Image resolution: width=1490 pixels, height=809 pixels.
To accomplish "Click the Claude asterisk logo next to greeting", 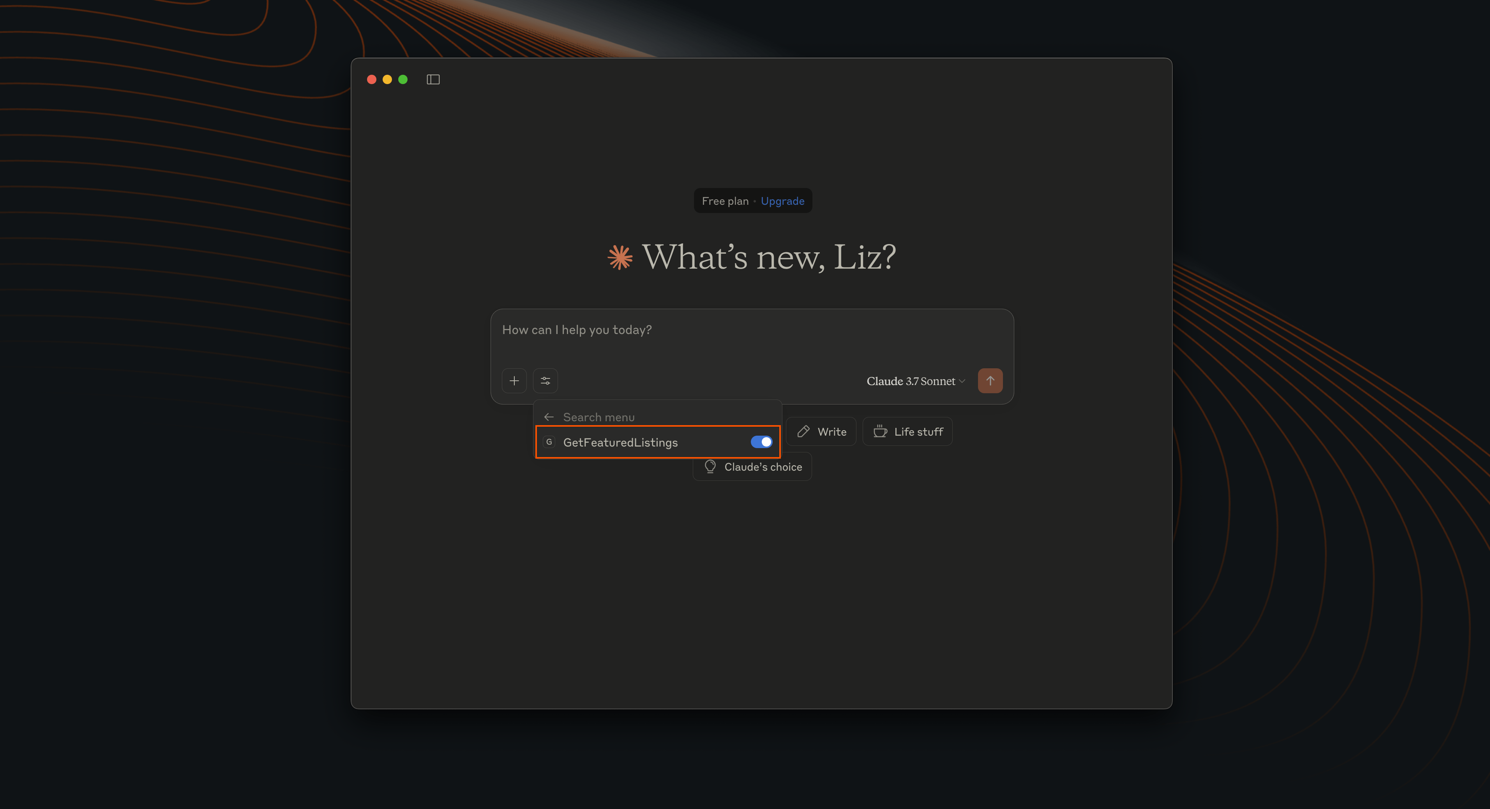I will [621, 257].
